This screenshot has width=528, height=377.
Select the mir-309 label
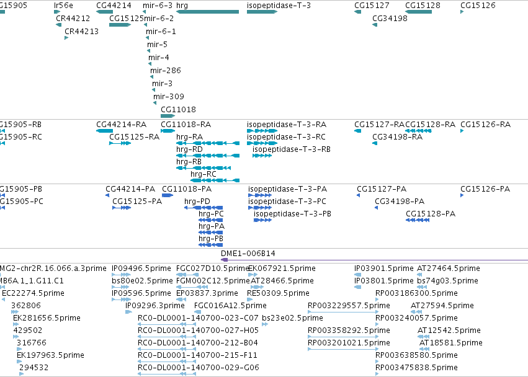(169, 96)
